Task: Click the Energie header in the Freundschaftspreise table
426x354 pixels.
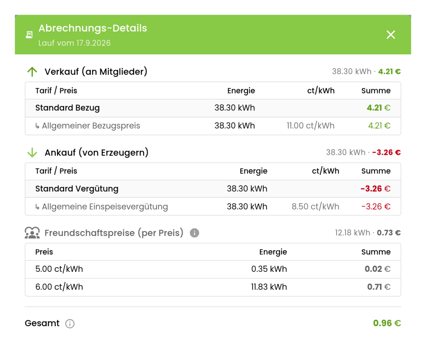Action: tap(273, 252)
